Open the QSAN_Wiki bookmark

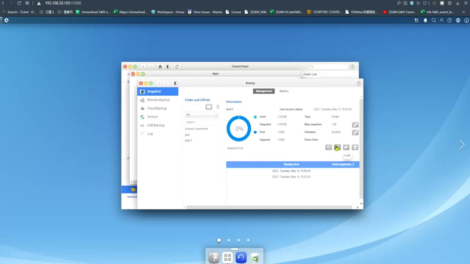click(256, 12)
